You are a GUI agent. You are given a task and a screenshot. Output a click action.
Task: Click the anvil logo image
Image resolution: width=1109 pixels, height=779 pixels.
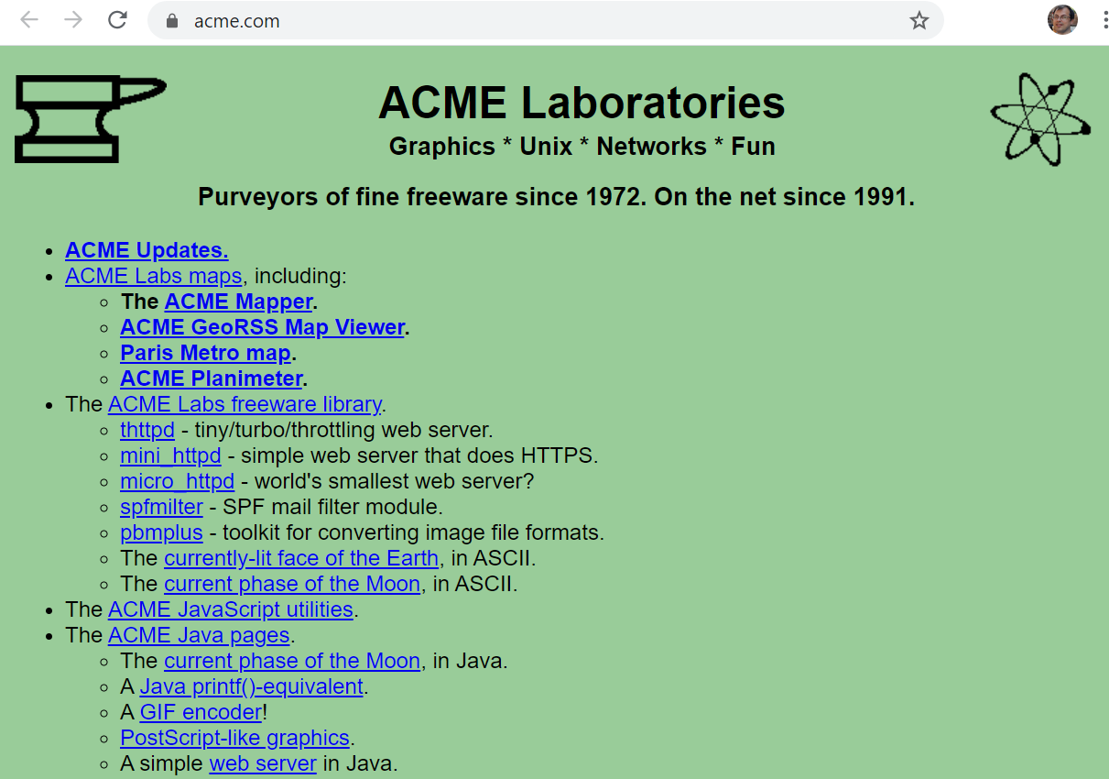point(90,119)
